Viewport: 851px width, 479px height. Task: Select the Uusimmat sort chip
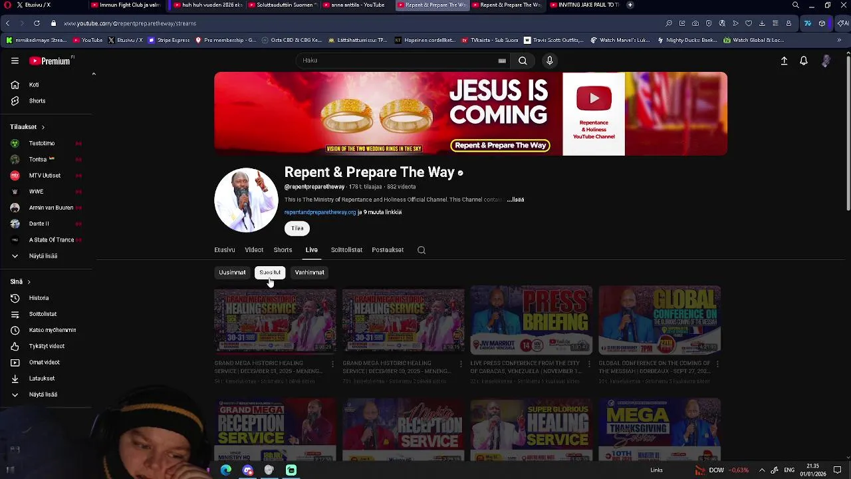[232, 272]
